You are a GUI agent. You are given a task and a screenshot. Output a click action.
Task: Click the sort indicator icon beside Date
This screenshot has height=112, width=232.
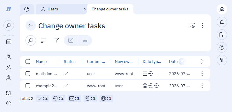click(182, 61)
